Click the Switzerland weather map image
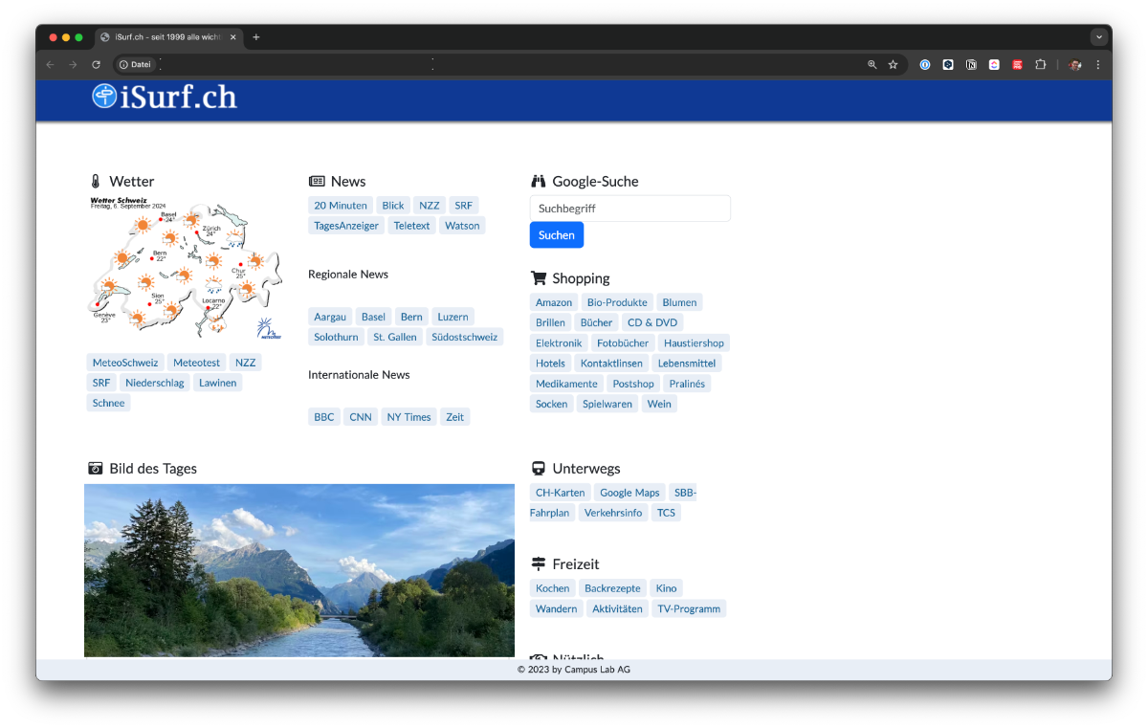This screenshot has width=1148, height=728. point(185,269)
